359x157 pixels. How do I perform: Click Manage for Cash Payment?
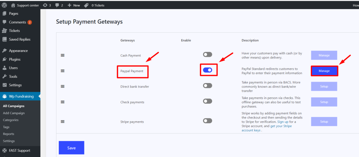324,55
